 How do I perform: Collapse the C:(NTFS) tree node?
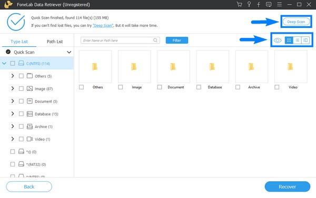click(4, 64)
